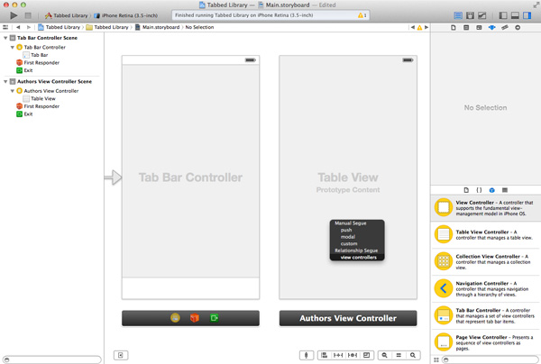This screenshot has width=541, height=364.
Task: Collapse Tab Bar Controller Scene
Action: coord(5,38)
